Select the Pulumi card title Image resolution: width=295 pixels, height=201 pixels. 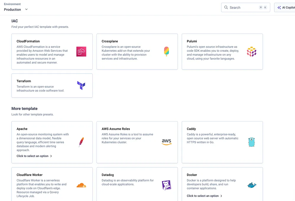click(x=192, y=41)
